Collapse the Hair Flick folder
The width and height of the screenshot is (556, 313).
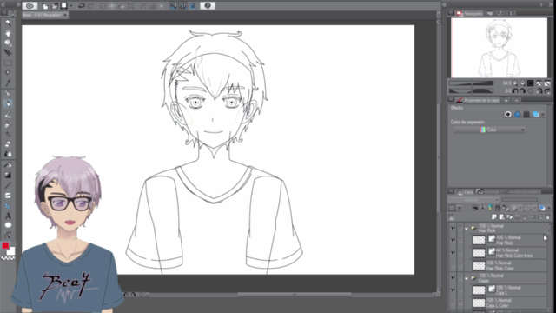pos(467,228)
